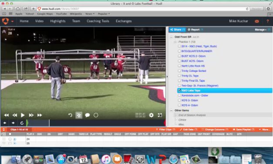Select the Clinics folder

(182, 120)
